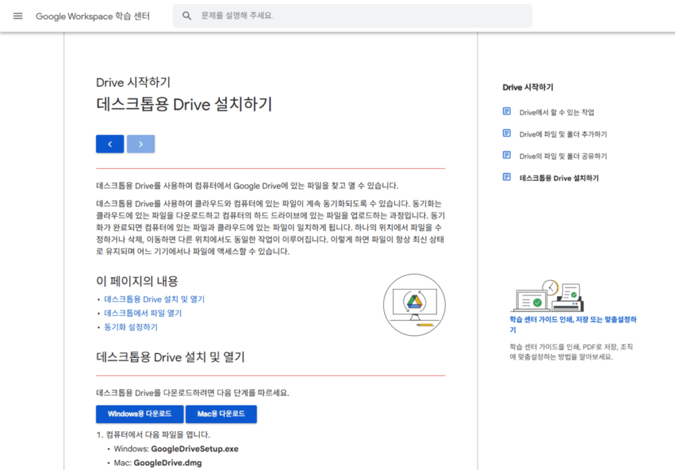Click the search magnifier icon
675x470 pixels.
[187, 15]
